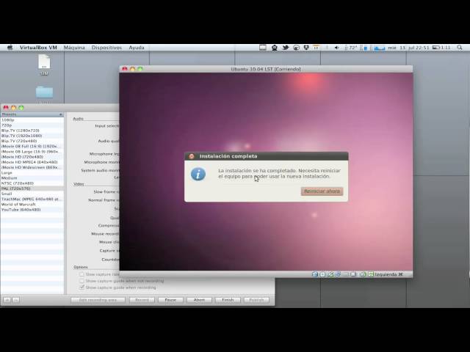Select the 720p preset

point(32,125)
